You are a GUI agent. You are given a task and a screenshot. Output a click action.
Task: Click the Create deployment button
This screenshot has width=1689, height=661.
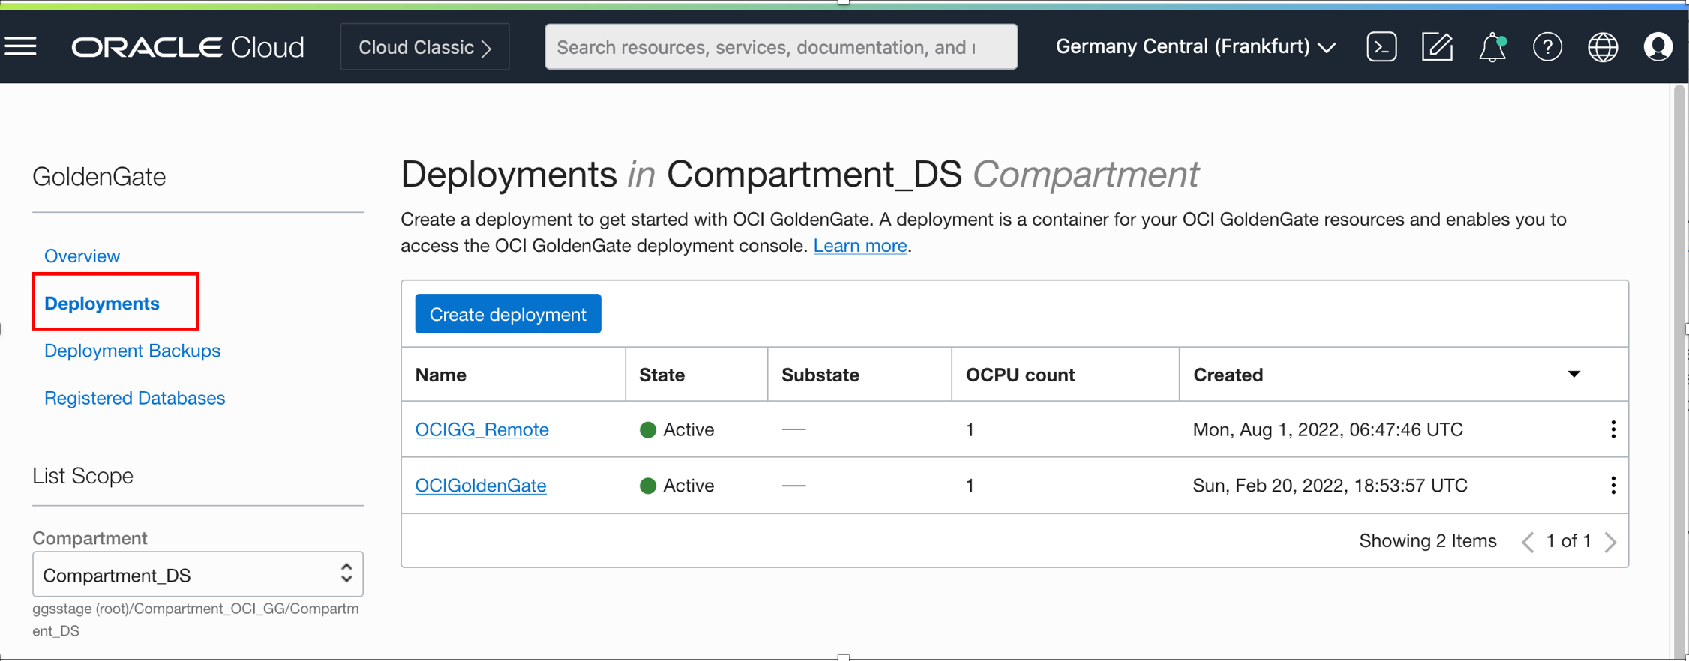coord(508,314)
